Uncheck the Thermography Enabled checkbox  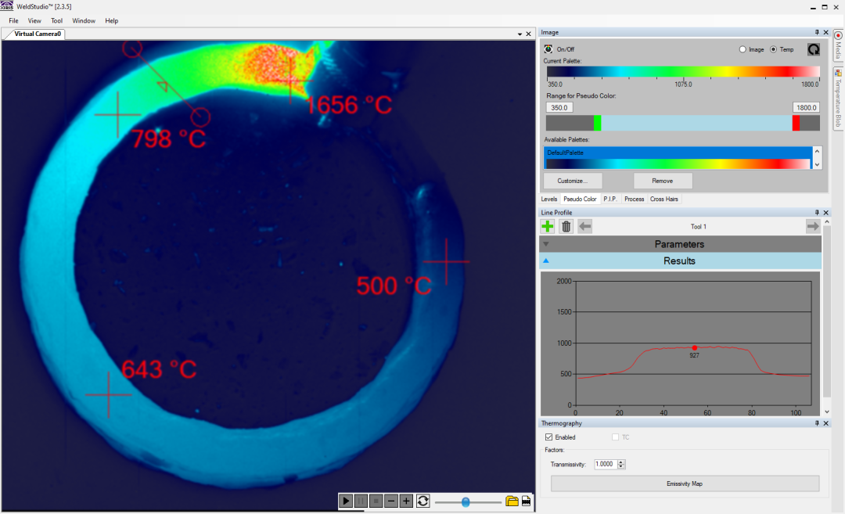point(548,437)
